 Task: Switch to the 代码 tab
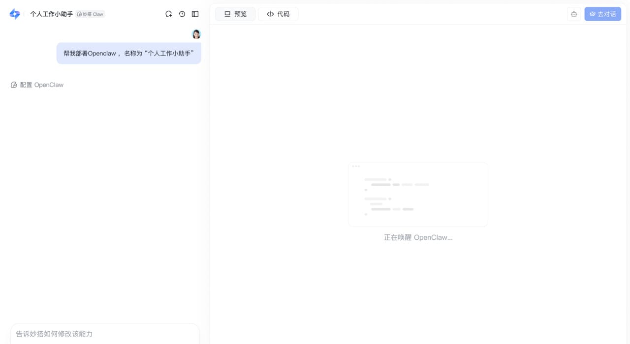click(278, 14)
